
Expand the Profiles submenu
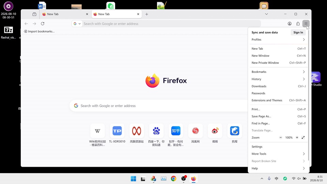(279, 40)
